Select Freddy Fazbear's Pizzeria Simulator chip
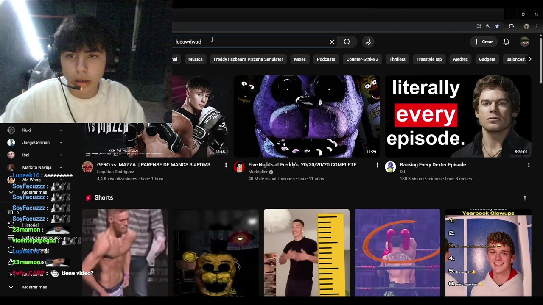 pos(248,59)
